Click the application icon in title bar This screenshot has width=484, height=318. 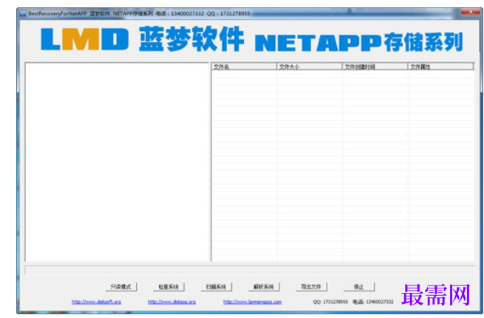[23, 13]
